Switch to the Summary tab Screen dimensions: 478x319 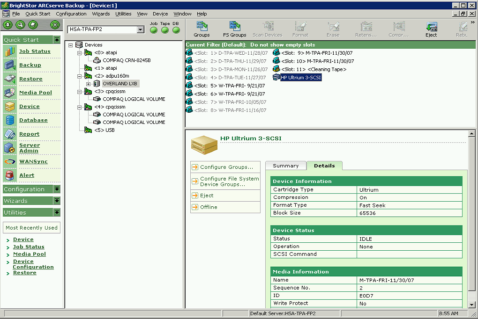coord(285,166)
